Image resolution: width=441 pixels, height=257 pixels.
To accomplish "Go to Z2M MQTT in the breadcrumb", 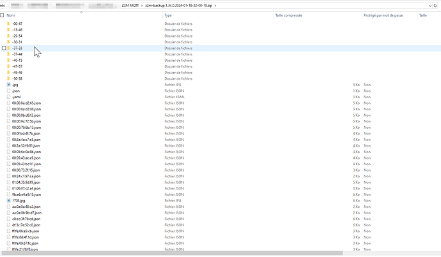I will (130, 6).
